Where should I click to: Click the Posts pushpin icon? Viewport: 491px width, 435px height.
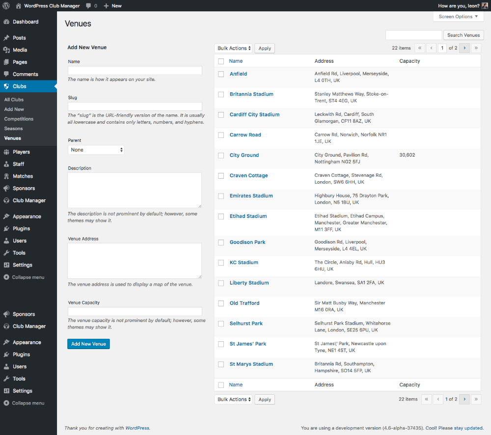6,38
